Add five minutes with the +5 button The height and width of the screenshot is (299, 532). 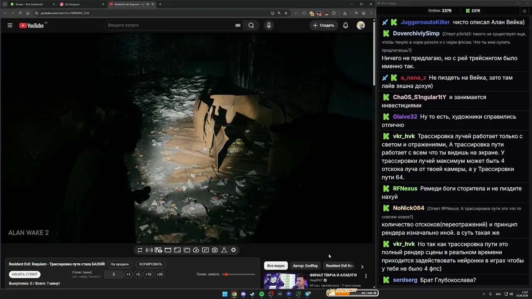[x=138, y=274]
